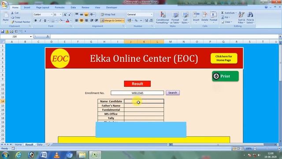The image size is (282, 159).
Task: Toggle Underline formatting
Action: coord(45,21)
